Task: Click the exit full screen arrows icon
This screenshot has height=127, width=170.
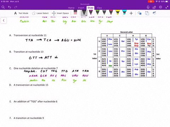Action: point(167,7)
